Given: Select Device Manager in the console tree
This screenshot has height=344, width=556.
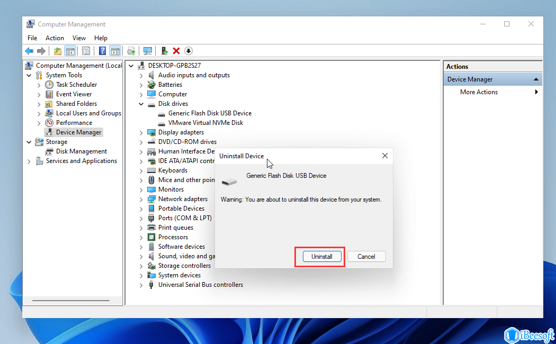Looking at the screenshot, I should pyautogui.click(x=79, y=132).
